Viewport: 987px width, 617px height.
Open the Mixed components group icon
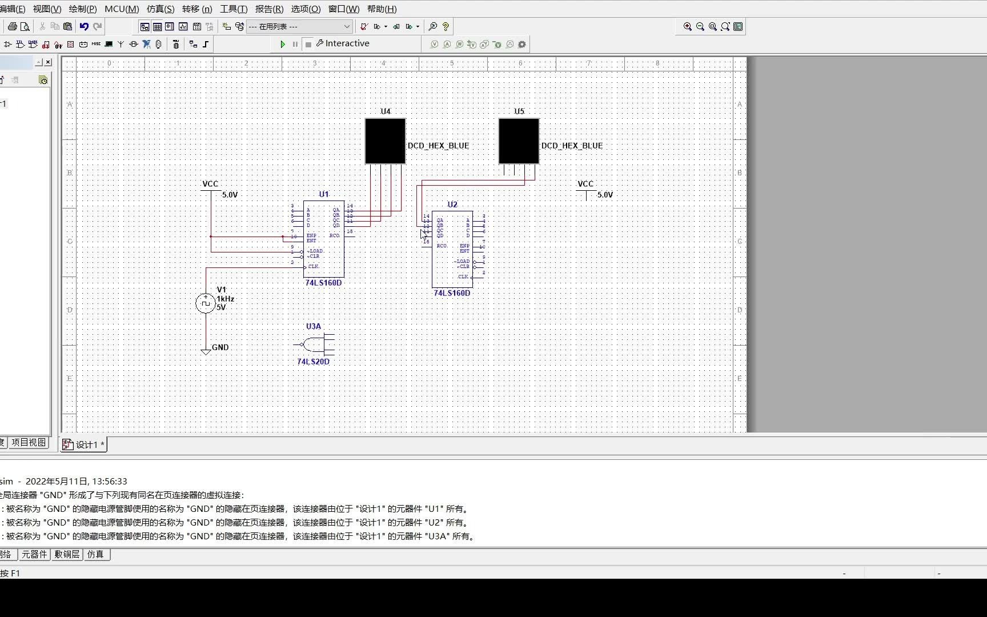58,44
